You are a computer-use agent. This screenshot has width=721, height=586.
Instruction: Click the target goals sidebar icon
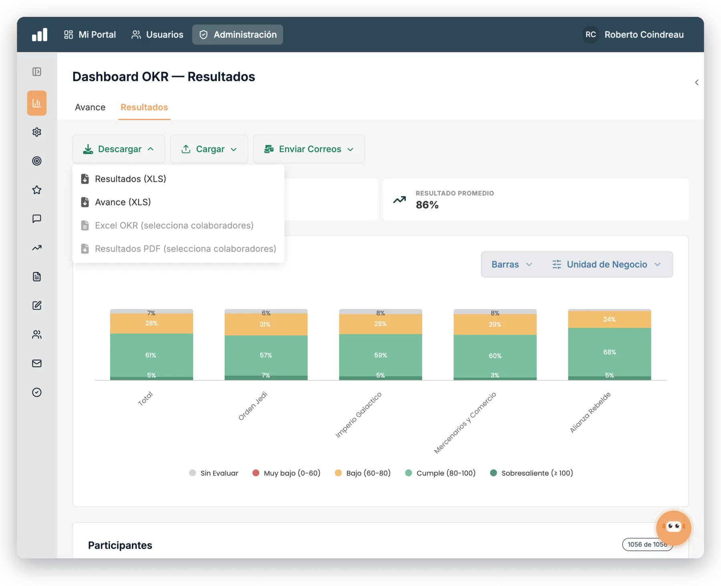pos(37,161)
